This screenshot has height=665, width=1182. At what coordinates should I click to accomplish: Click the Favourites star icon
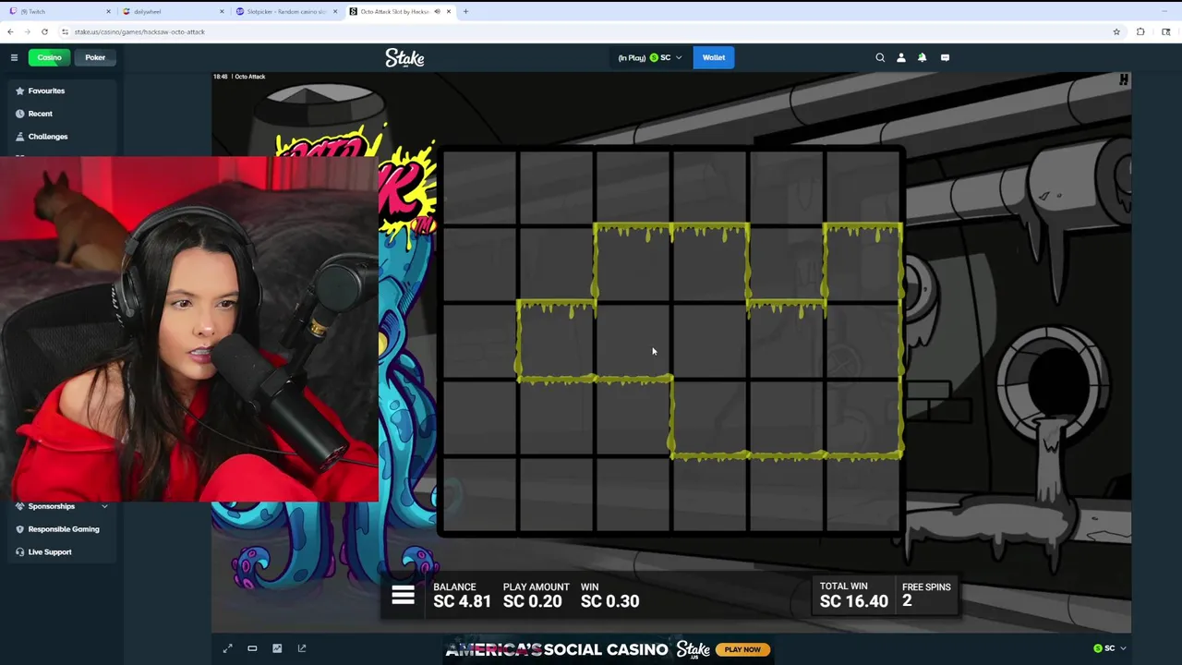tap(19, 91)
